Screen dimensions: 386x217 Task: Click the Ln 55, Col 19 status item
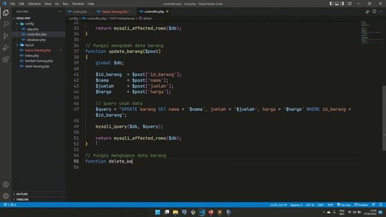[x=278, y=205]
